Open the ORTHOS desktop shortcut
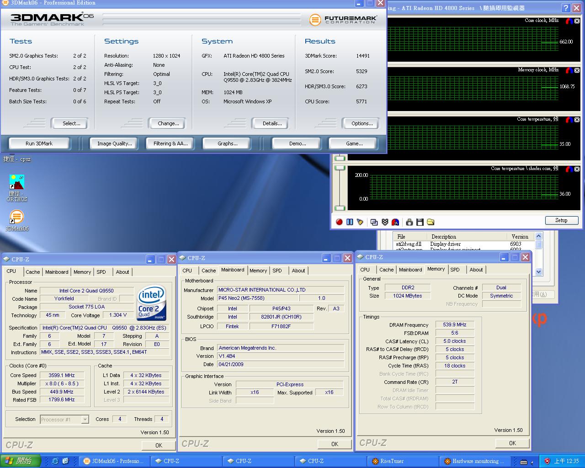This screenshot has height=468, width=585. tap(17, 188)
